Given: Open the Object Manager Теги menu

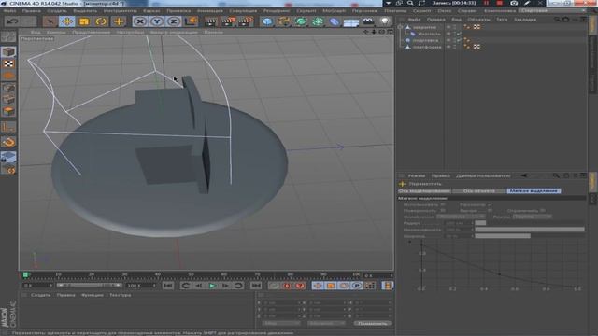Looking at the screenshot, I should 502,20.
